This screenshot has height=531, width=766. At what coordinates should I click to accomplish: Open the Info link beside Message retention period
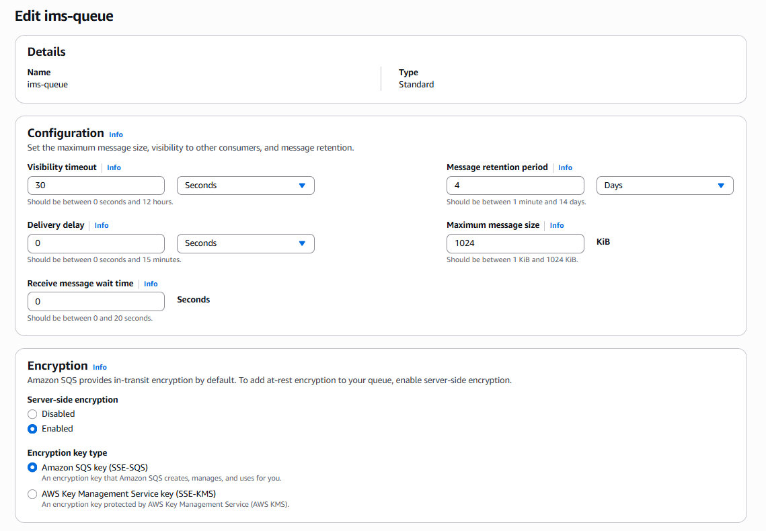(565, 167)
